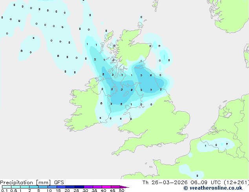The image size is (249, 192).
Task: Click the 'Precipitation [mm] GFS' title text
Action: pos(32,183)
